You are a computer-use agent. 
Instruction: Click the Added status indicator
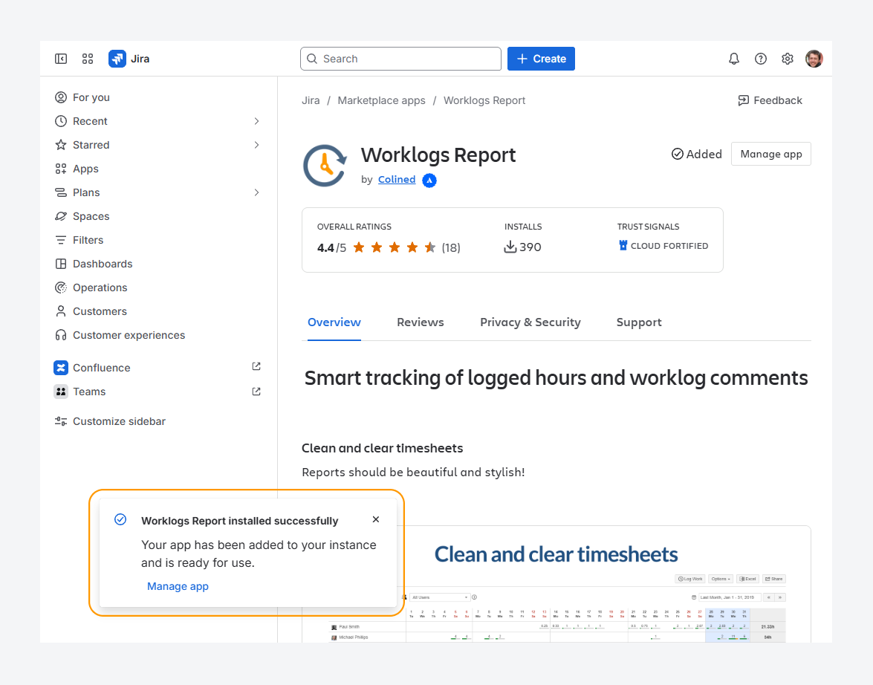(x=696, y=155)
